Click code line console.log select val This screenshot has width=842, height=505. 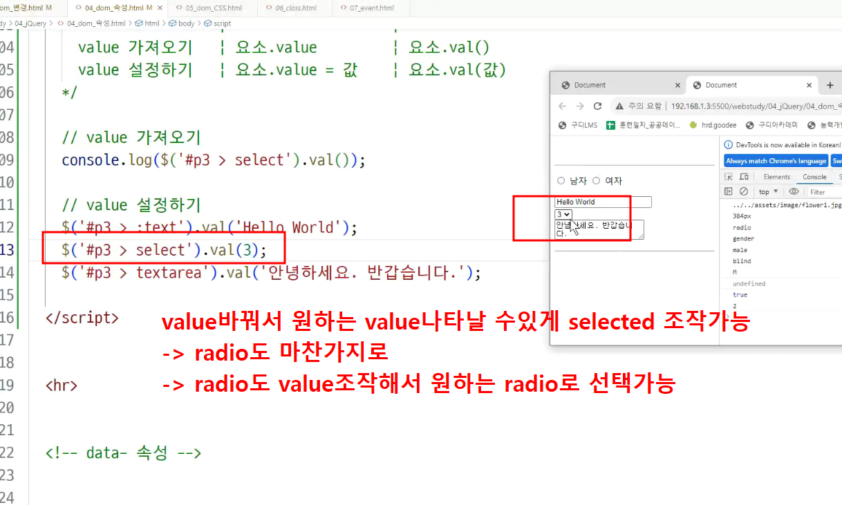pos(213,160)
